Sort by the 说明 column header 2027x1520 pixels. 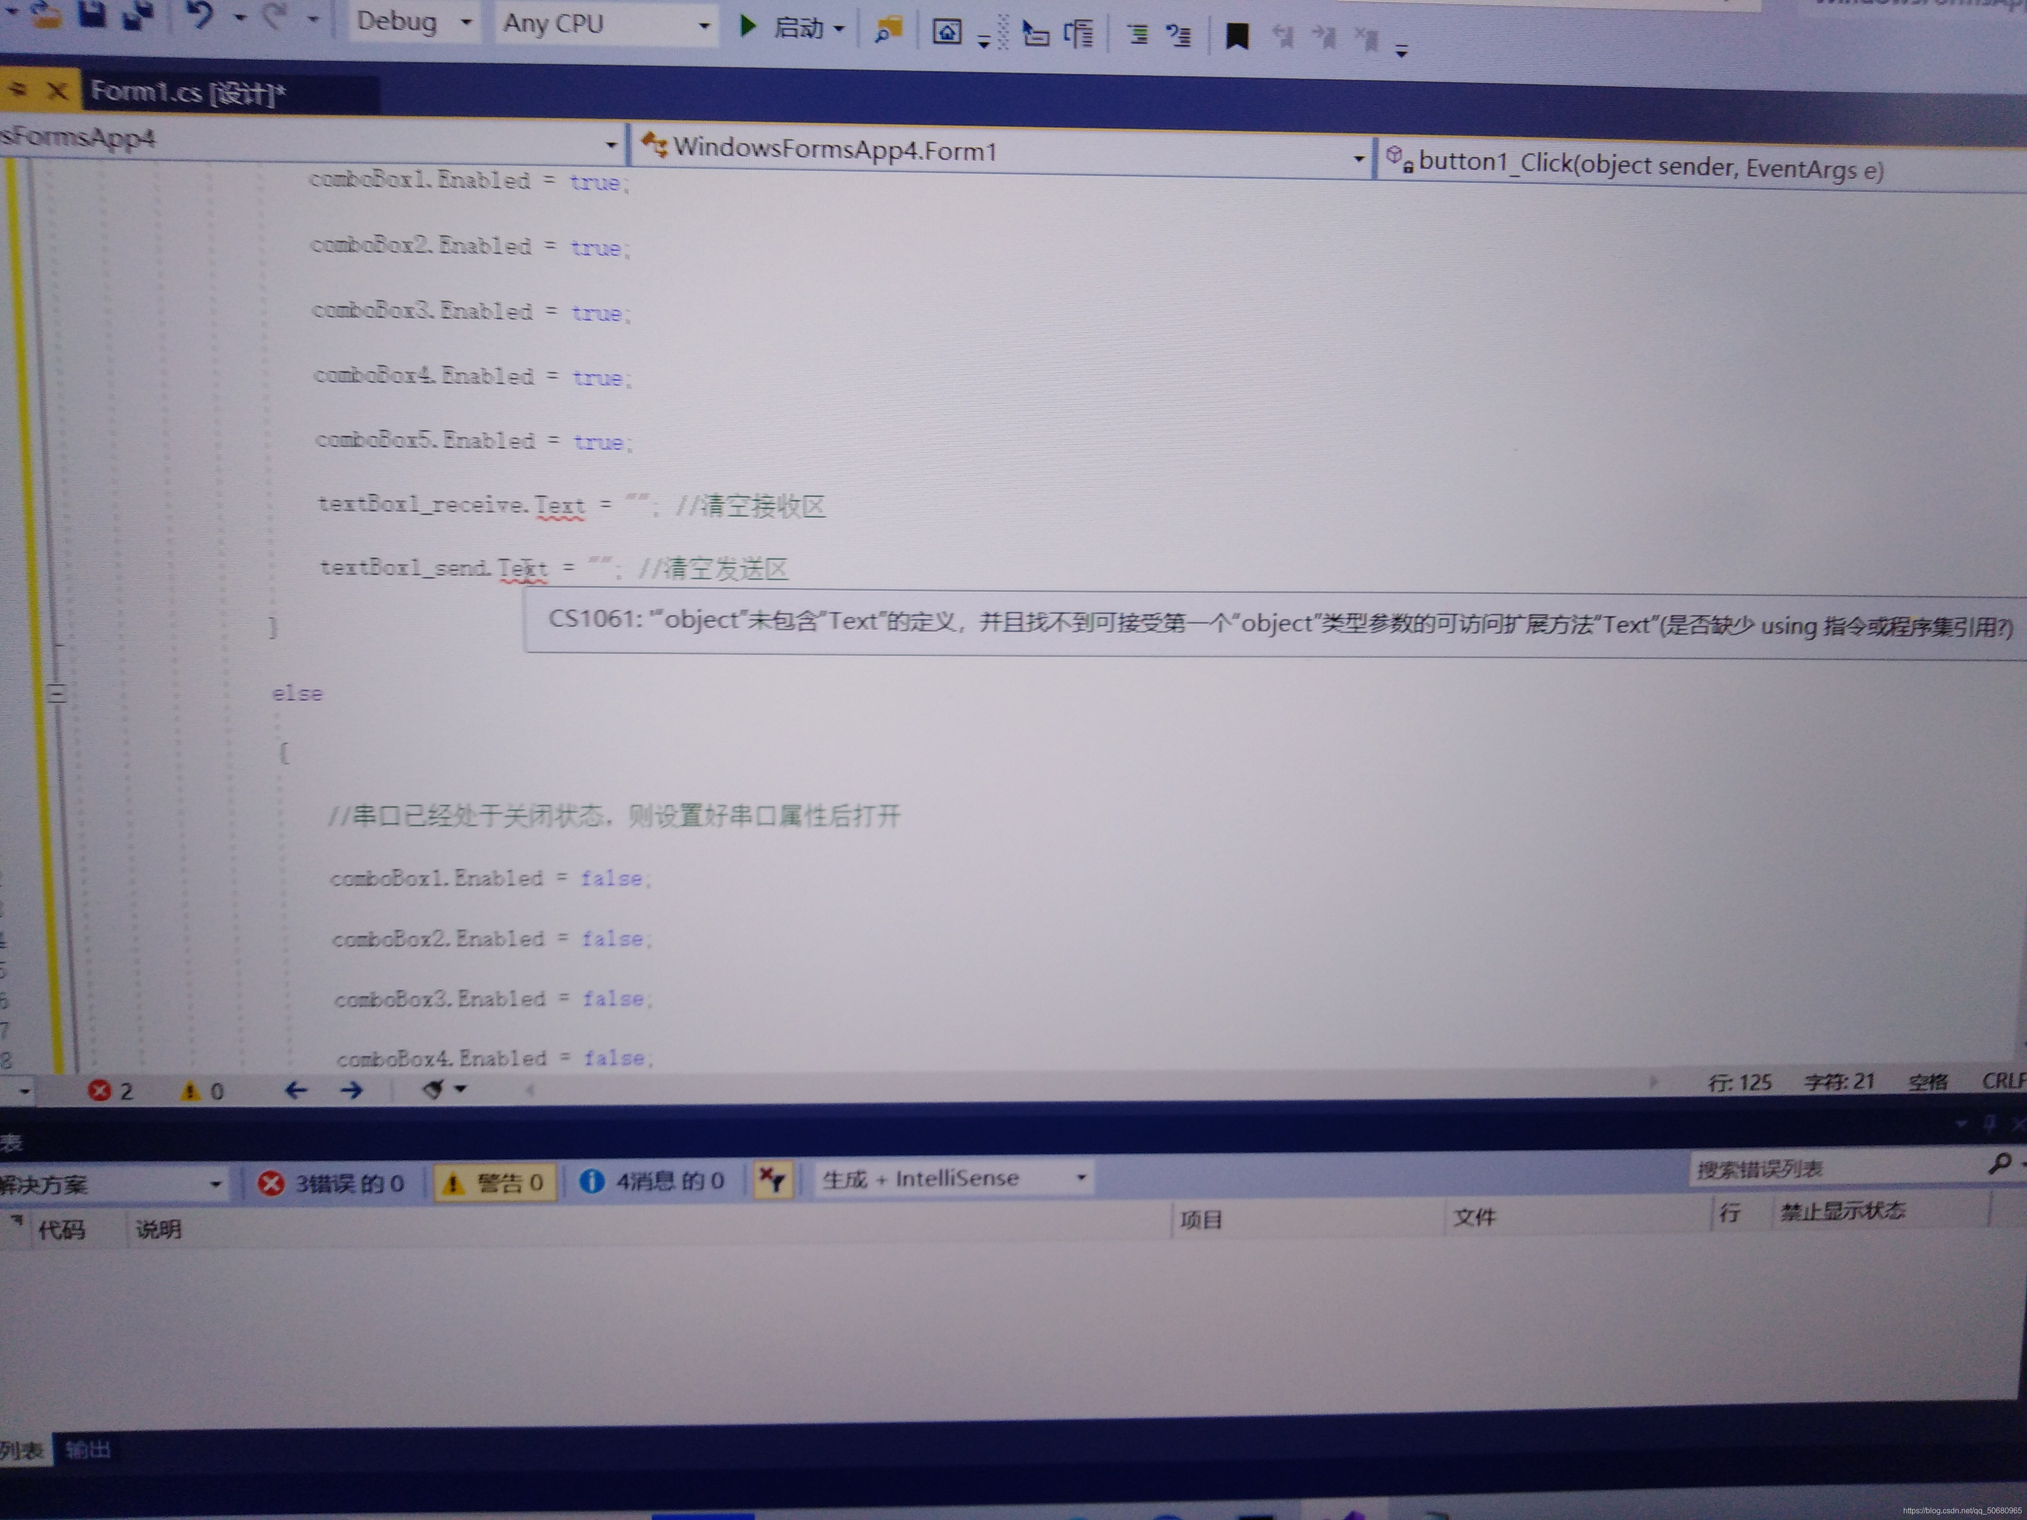(158, 1229)
